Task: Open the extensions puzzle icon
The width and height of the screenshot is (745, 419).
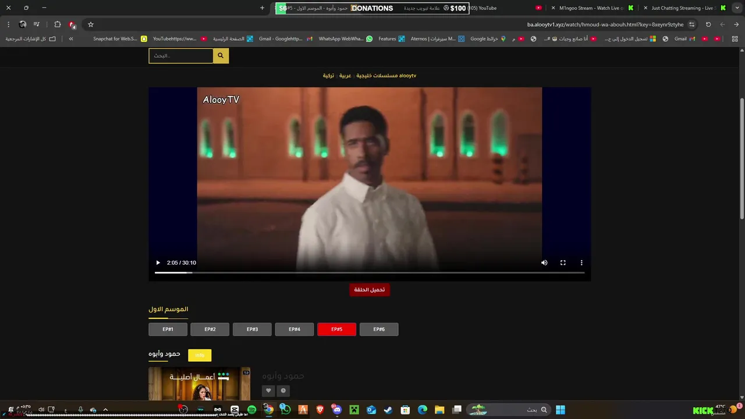Action: 57,24
